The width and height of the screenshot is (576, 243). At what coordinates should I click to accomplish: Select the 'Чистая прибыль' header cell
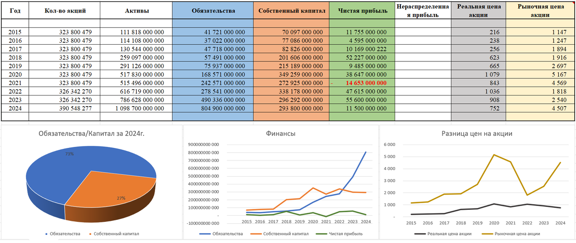[362, 11]
